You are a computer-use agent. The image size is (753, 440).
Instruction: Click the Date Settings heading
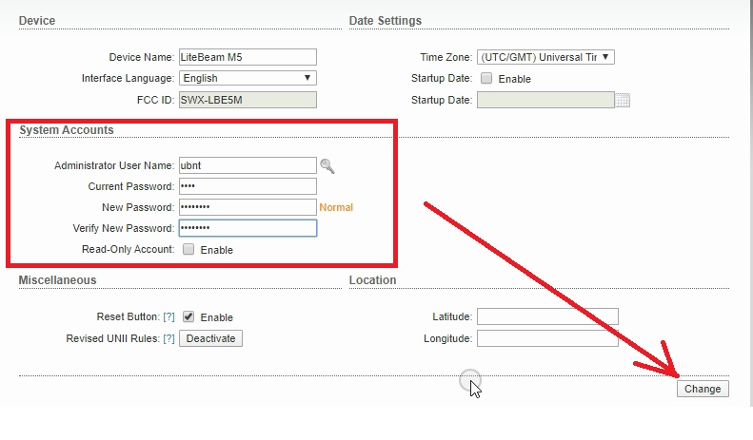point(386,21)
